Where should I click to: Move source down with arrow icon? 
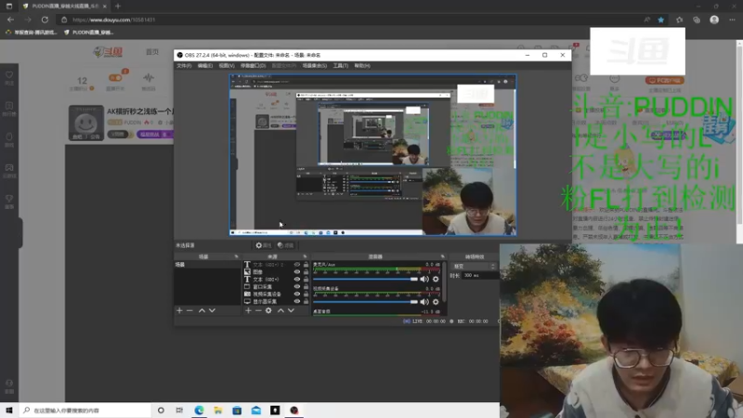click(291, 310)
